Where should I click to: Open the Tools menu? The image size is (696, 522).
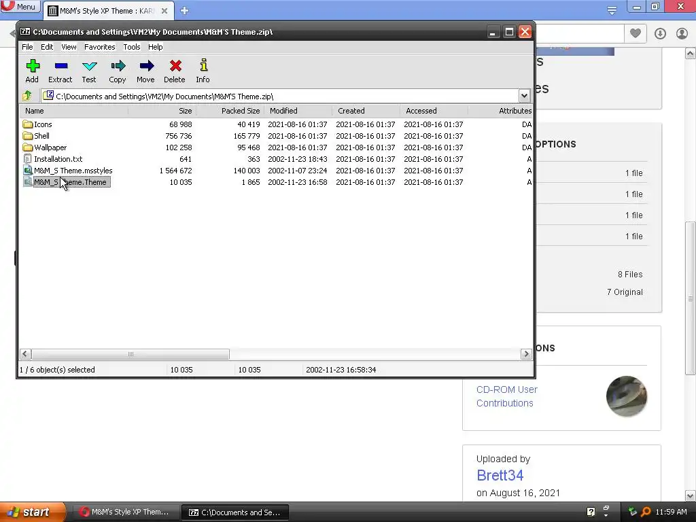click(x=132, y=47)
